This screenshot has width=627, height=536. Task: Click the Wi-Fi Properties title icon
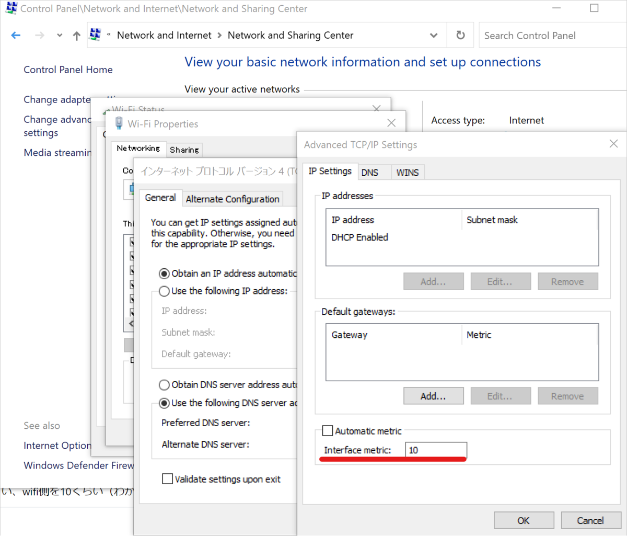tap(119, 123)
